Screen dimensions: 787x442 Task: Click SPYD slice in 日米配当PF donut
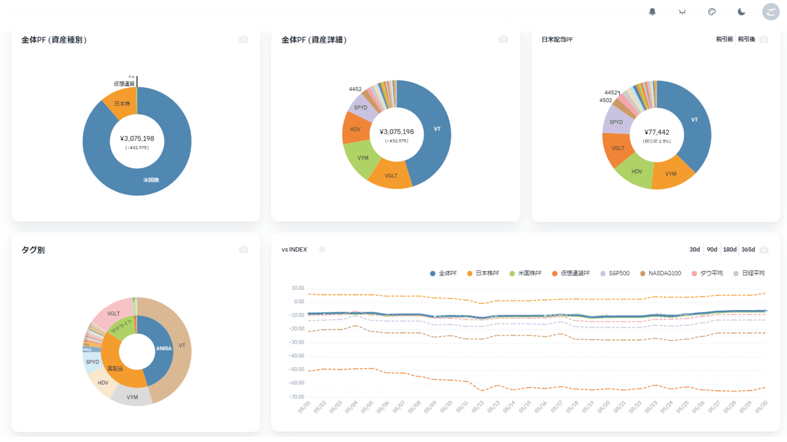tap(616, 122)
